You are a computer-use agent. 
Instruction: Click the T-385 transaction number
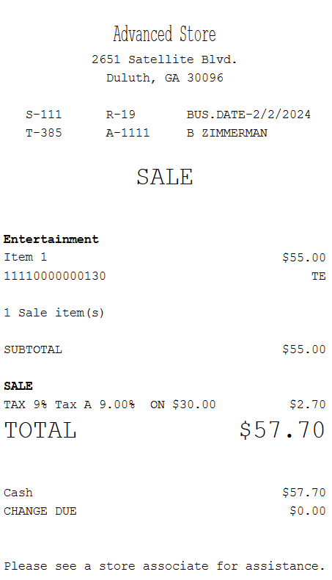click(x=43, y=133)
